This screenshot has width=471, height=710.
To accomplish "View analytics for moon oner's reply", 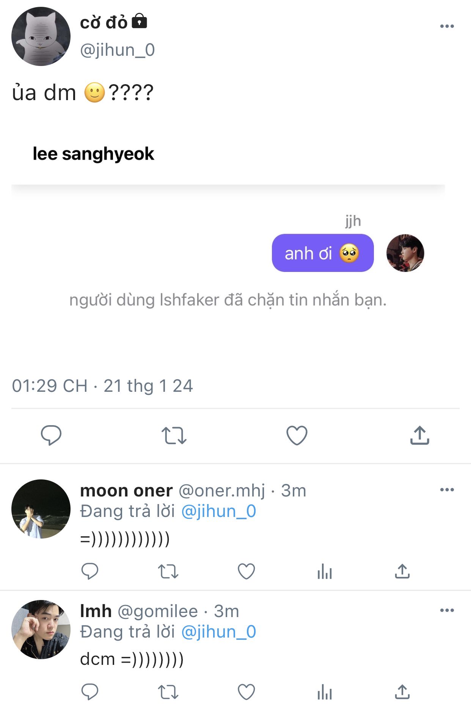I will pos(325,571).
